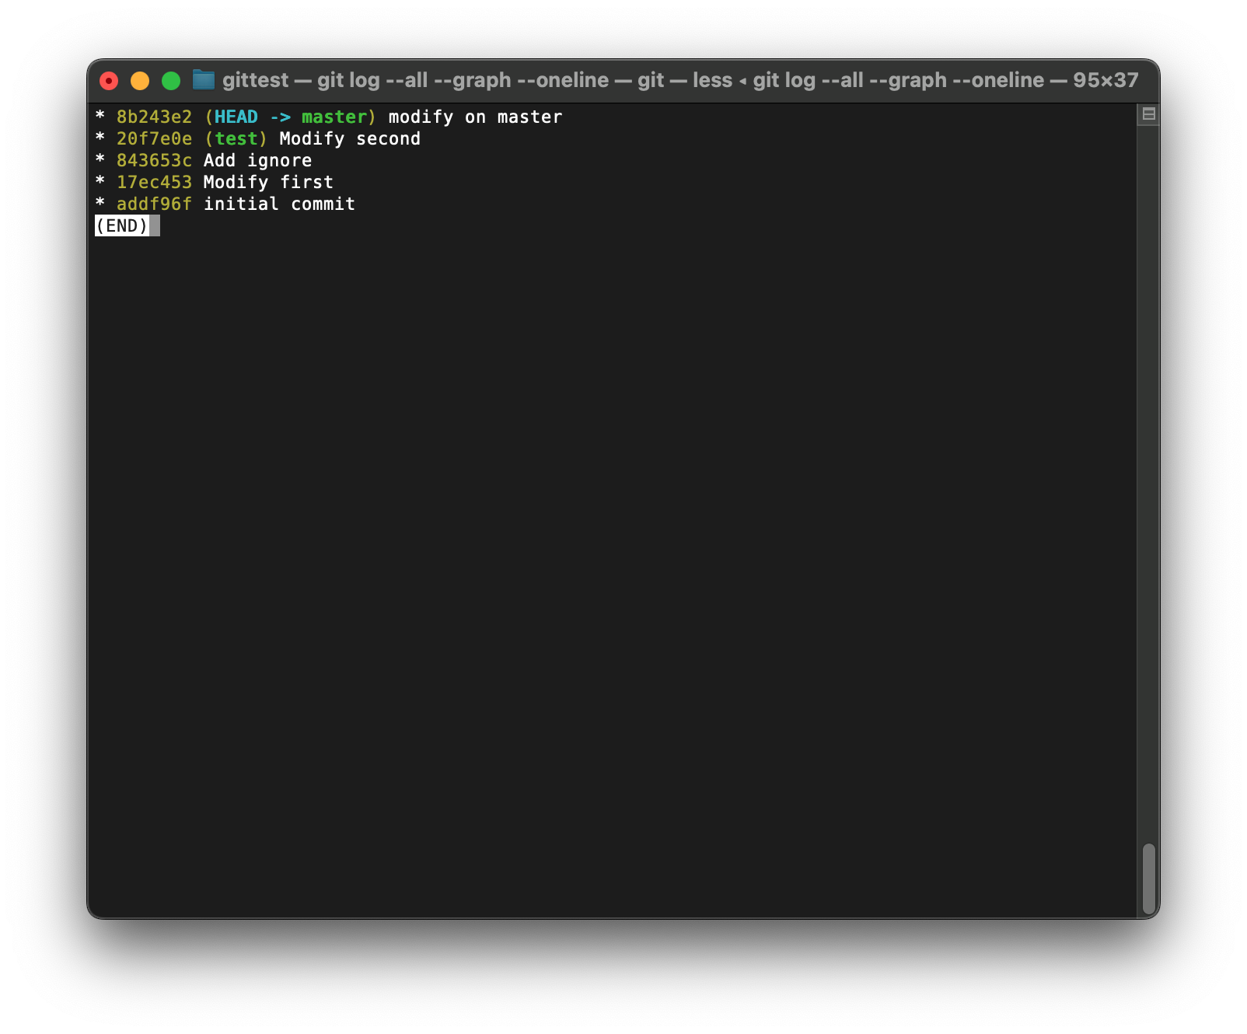
Task: Click the (END) pager marker
Action: pos(122,225)
